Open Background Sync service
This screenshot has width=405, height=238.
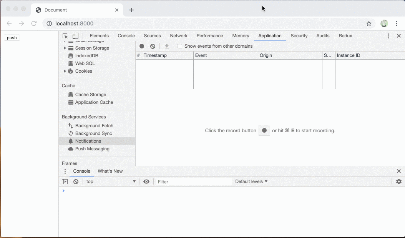tap(93, 133)
